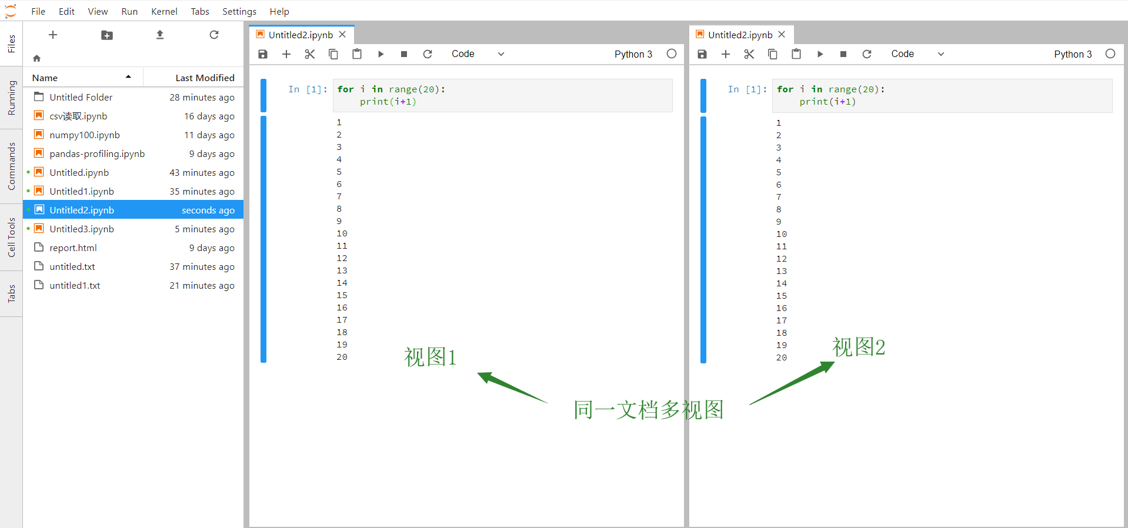This screenshot has height=528, width=1128.
Task: Collapse the input cell of right notebook
Action: click(x=703, y=96)
